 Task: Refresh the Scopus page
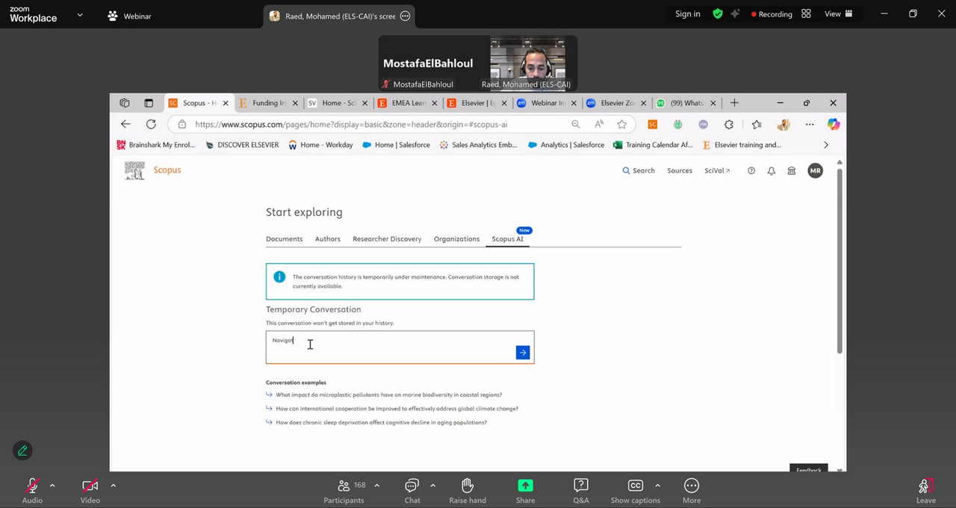151,124
